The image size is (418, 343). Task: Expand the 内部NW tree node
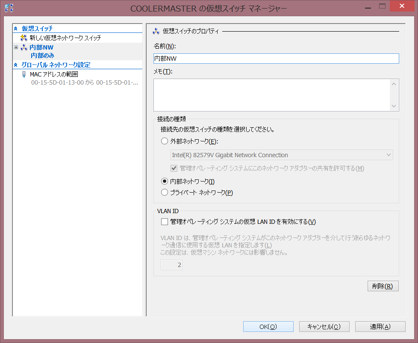click(16, 47)
